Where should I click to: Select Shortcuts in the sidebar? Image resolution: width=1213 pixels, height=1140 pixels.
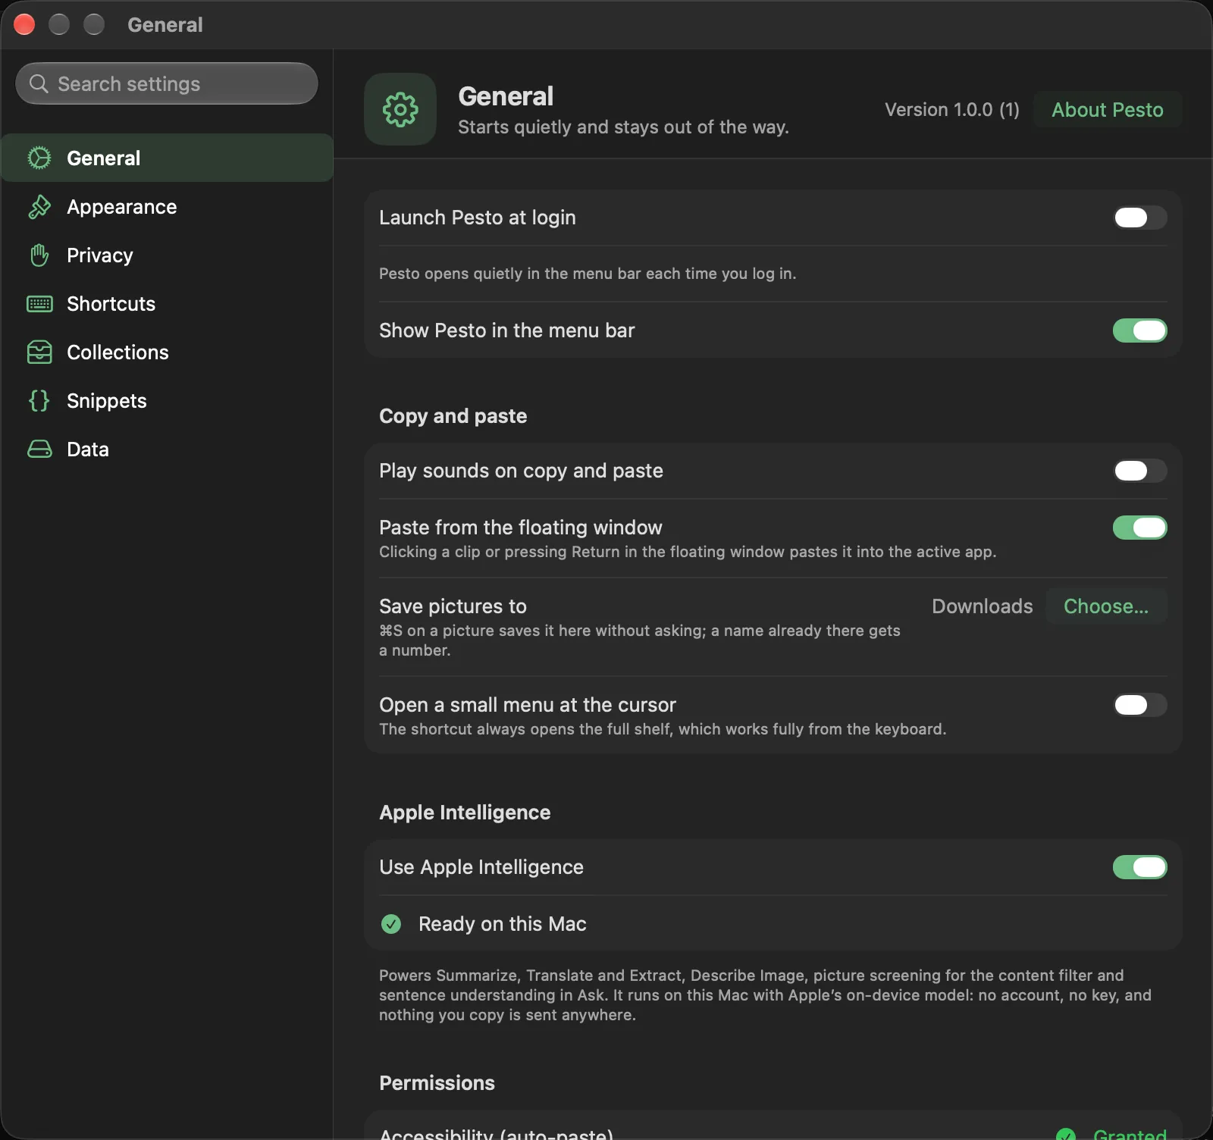pos(167,304)
